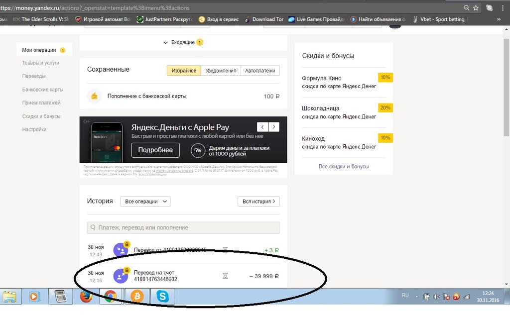This screenshot has width=510, height=316.
Task: Open Банковские карты section
Action: (43, 90)
